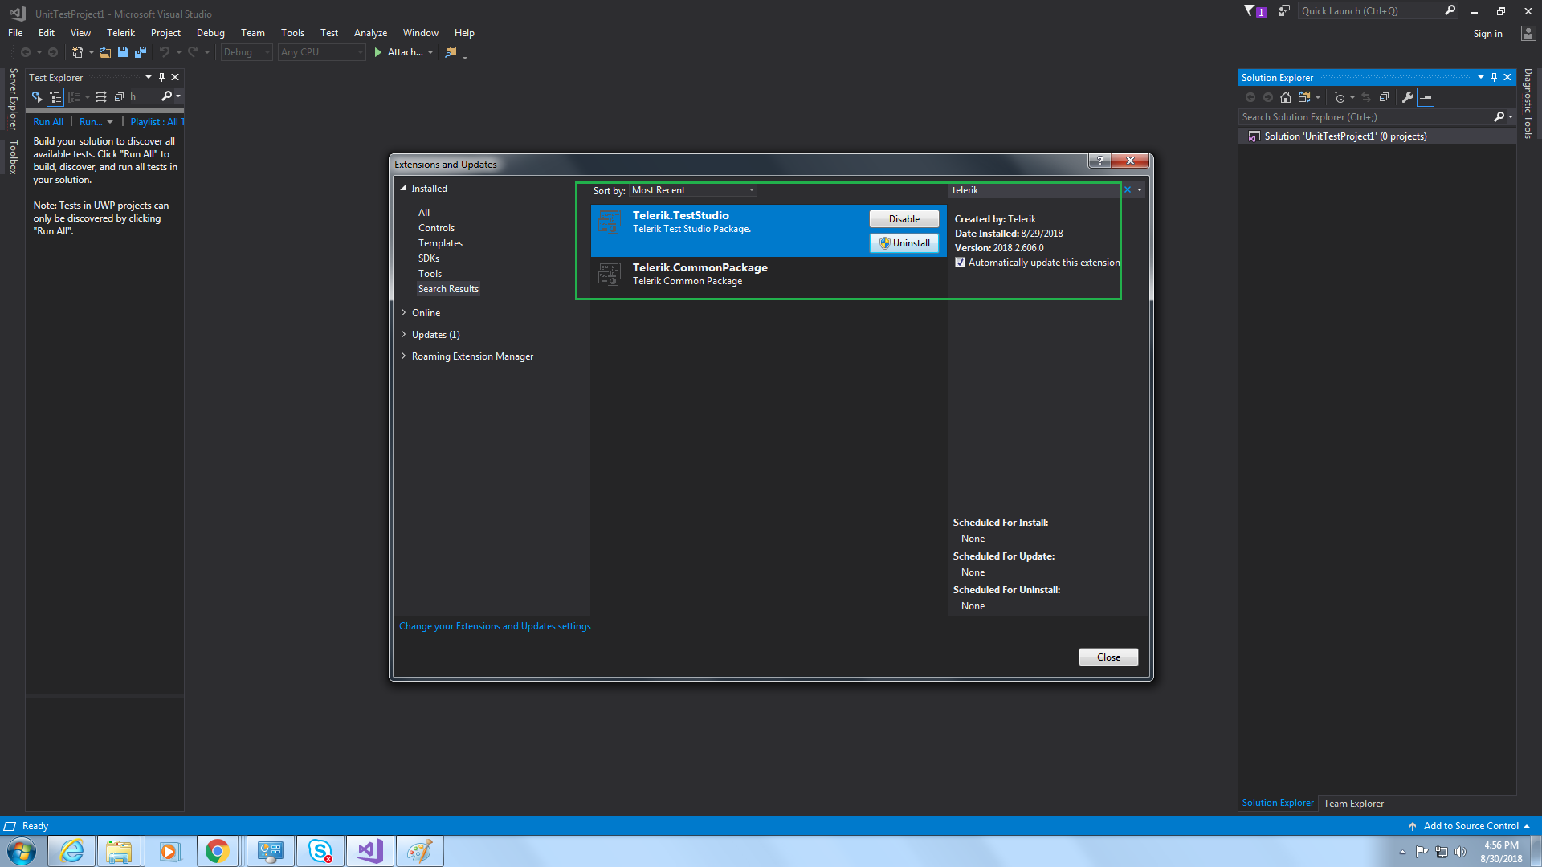
Task: Open the Telerik menu
Action: pyautogui.click(x=120, y=33)
